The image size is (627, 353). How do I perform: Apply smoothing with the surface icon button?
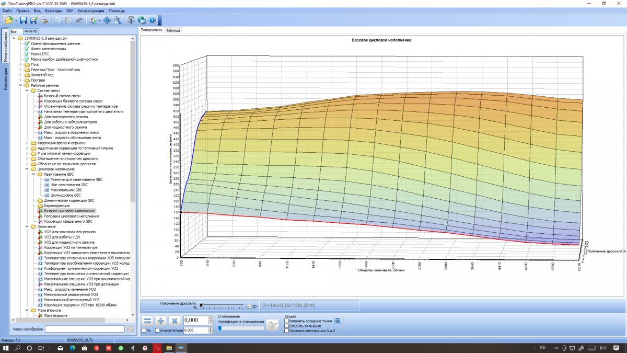[x=272, y=325]
